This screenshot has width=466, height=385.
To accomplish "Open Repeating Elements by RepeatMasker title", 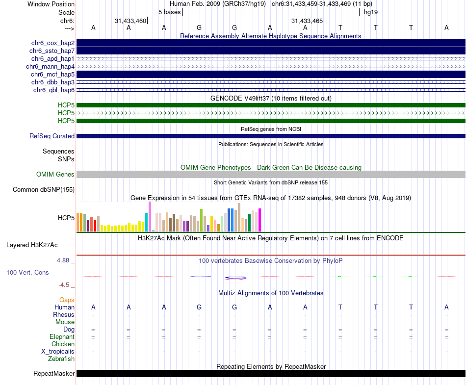I will pyautogui.click(x=271, y=366).
